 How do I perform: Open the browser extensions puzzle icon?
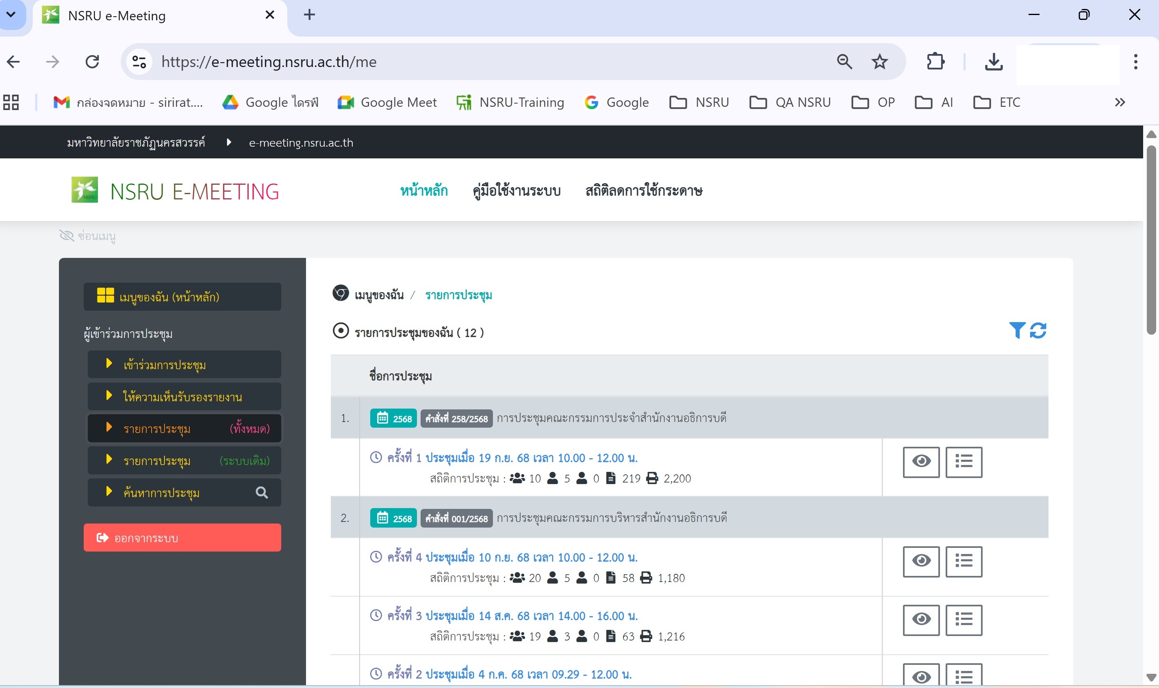point(935,62)
